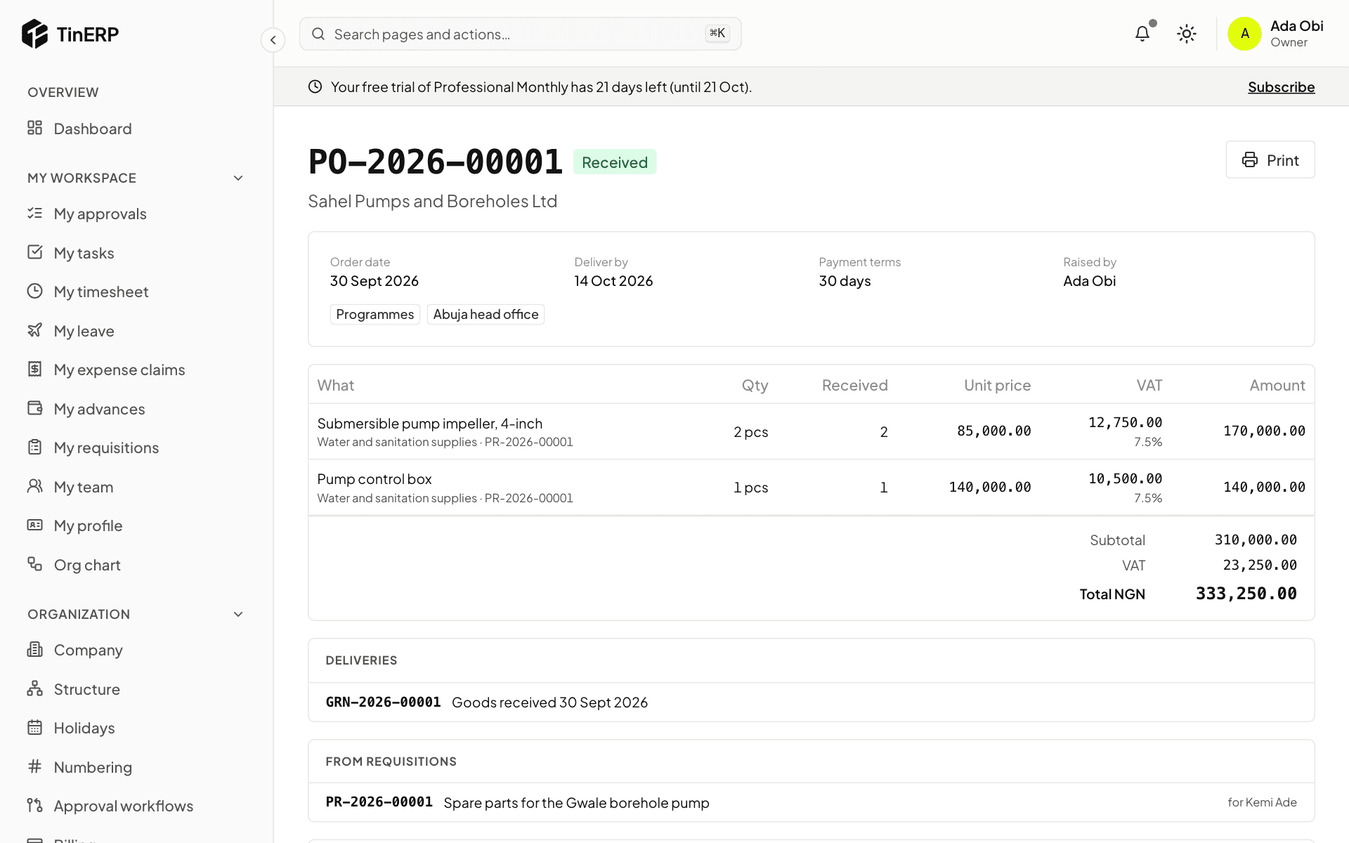The width and height of the screenshot is (1349, 843).
Task: Click the My leave plane icon
Action: pyautogui.click(x=35, y=330)
